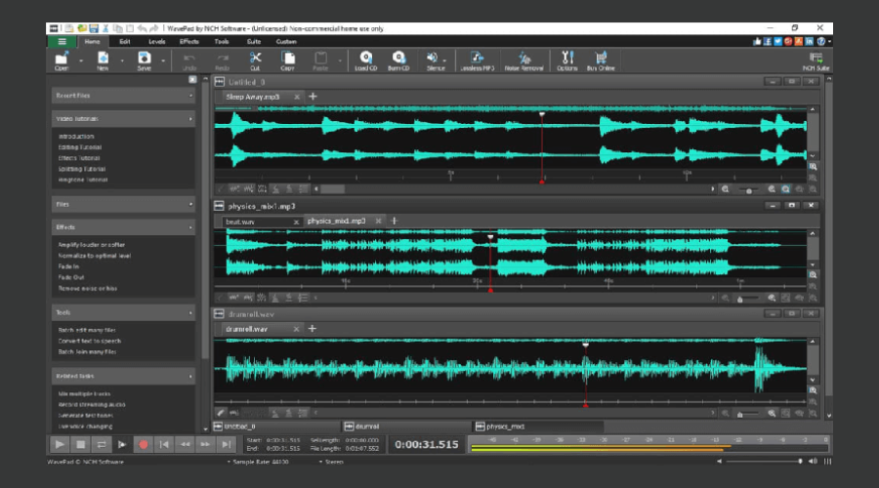
Task: Open the Custom ribbon tab
Action: (x=286, y=41)
